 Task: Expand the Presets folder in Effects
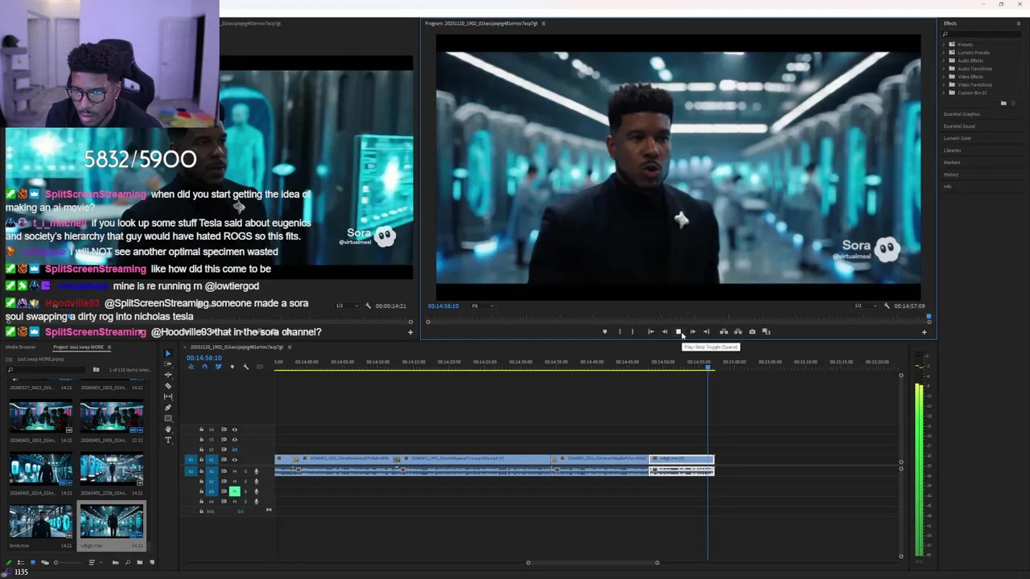[946, 44]
